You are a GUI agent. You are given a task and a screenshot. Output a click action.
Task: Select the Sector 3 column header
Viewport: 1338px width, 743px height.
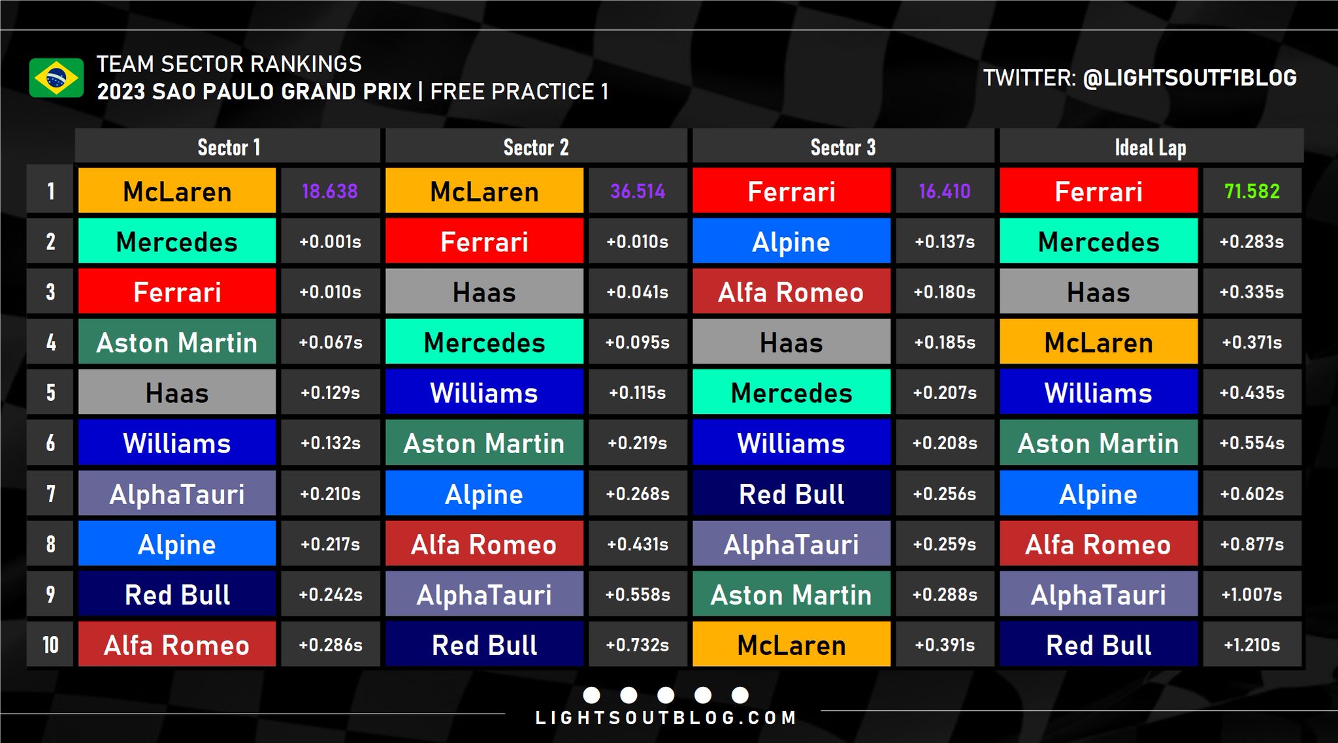843,147
